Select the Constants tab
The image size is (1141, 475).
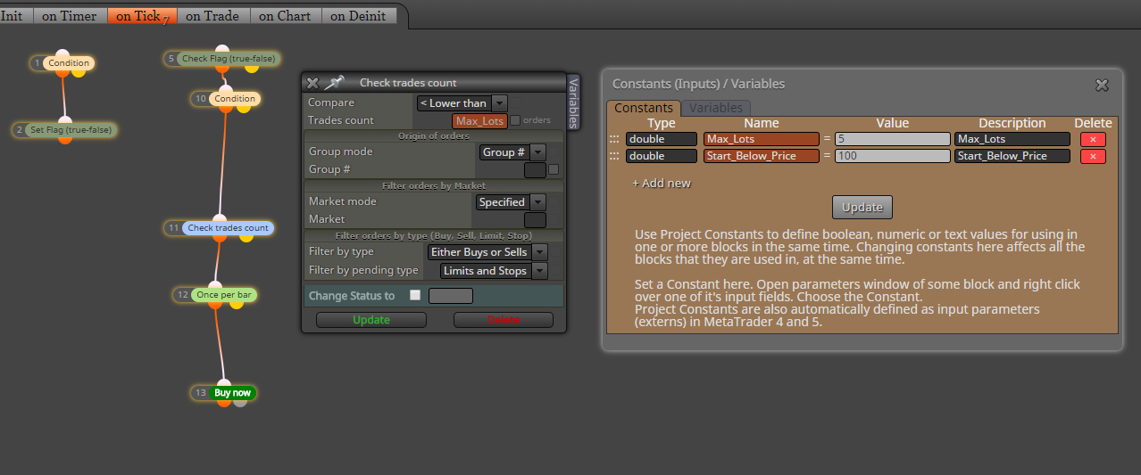[x=644, y=108]
